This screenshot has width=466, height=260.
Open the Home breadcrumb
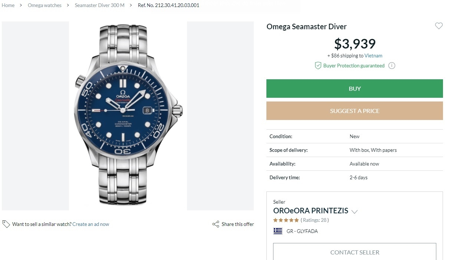pyautogui.click(x=8, y=6)
